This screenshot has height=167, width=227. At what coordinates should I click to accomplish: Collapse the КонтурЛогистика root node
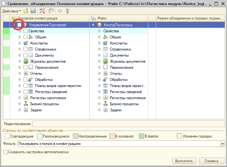(x=93, y=25)
